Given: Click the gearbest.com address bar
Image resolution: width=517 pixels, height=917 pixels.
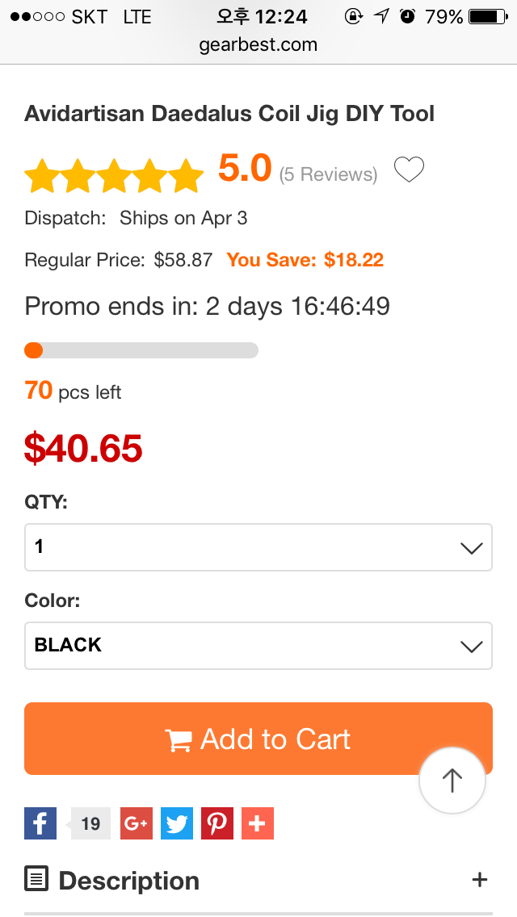Looking at the screenshot, I should coord(258,44).
